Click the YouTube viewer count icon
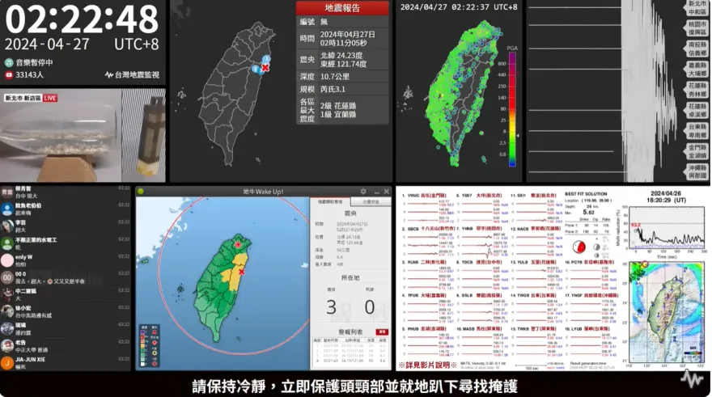Image resolution: width=712 pixels, height=397 pixels. pyautogui.click(x=9, y=74)
